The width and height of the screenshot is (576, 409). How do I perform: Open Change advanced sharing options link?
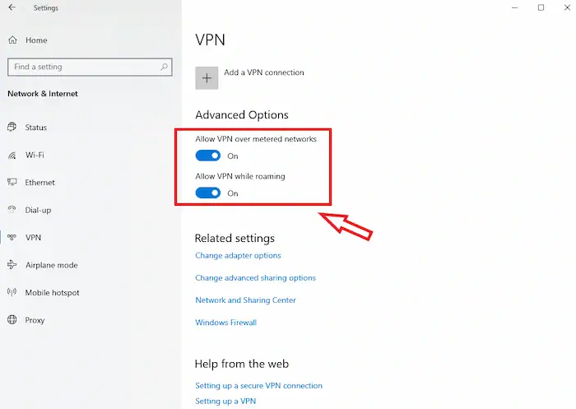pos(255,278)
